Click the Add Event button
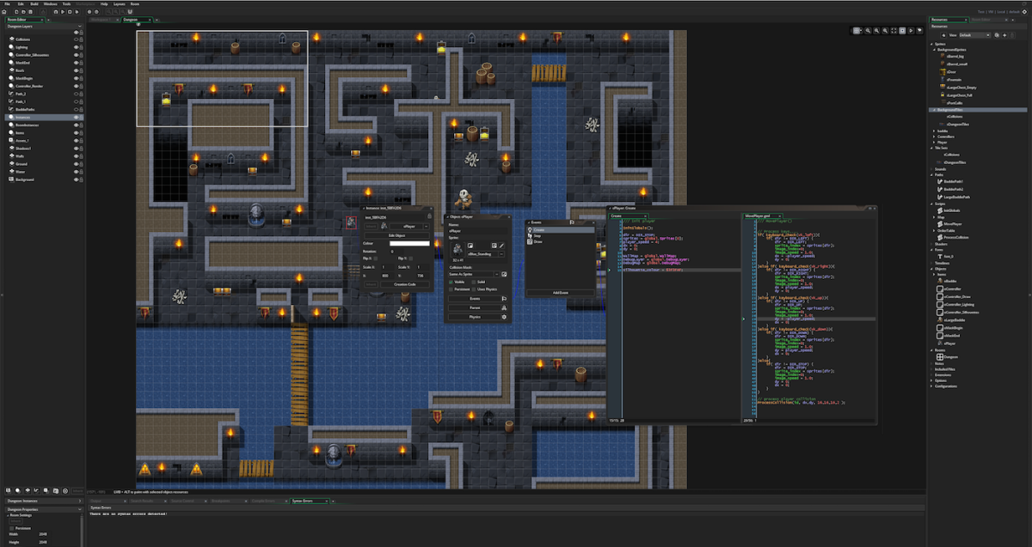Image resolution: width=1032 pixels, height=547 pixels. click(560, 293)
